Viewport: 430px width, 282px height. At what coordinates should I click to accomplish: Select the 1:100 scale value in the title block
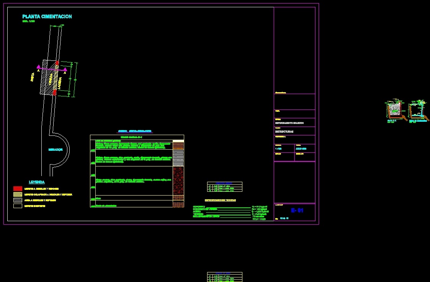coord(279,148)
